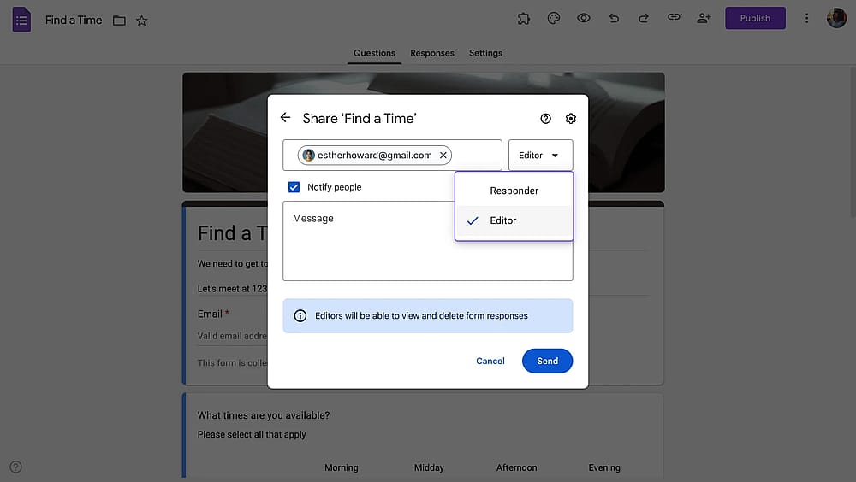
Task: Click the Midday column label
Action: (x=429, y=467)
